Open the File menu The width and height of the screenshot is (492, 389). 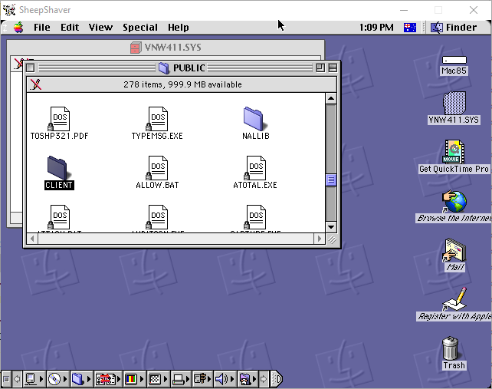(41, 28)
